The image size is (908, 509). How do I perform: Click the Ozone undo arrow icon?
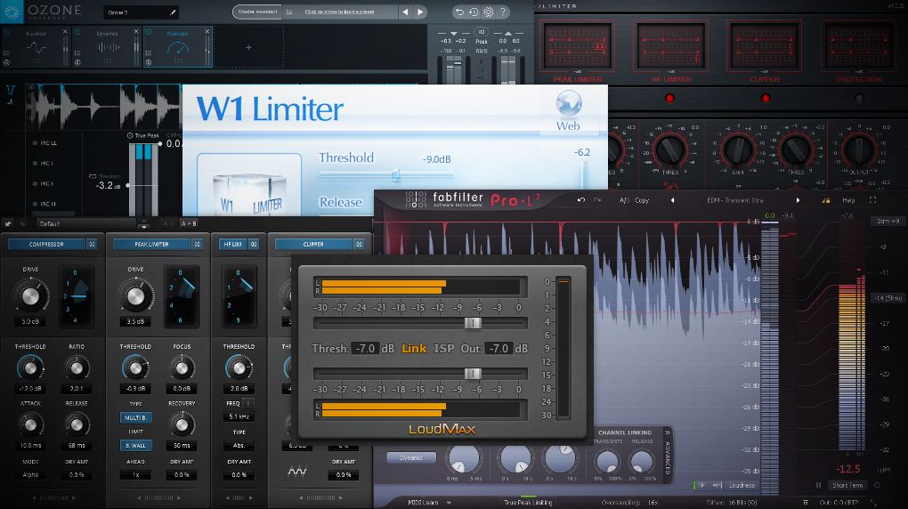459,12
